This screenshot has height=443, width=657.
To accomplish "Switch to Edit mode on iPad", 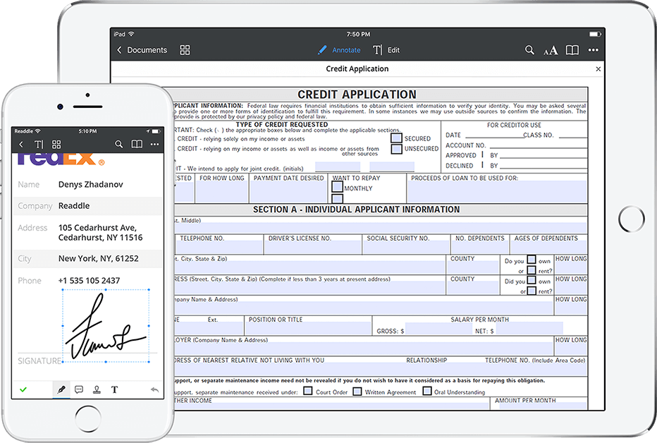I will point(386,50).
